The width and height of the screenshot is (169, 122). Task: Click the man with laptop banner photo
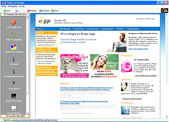117,42
